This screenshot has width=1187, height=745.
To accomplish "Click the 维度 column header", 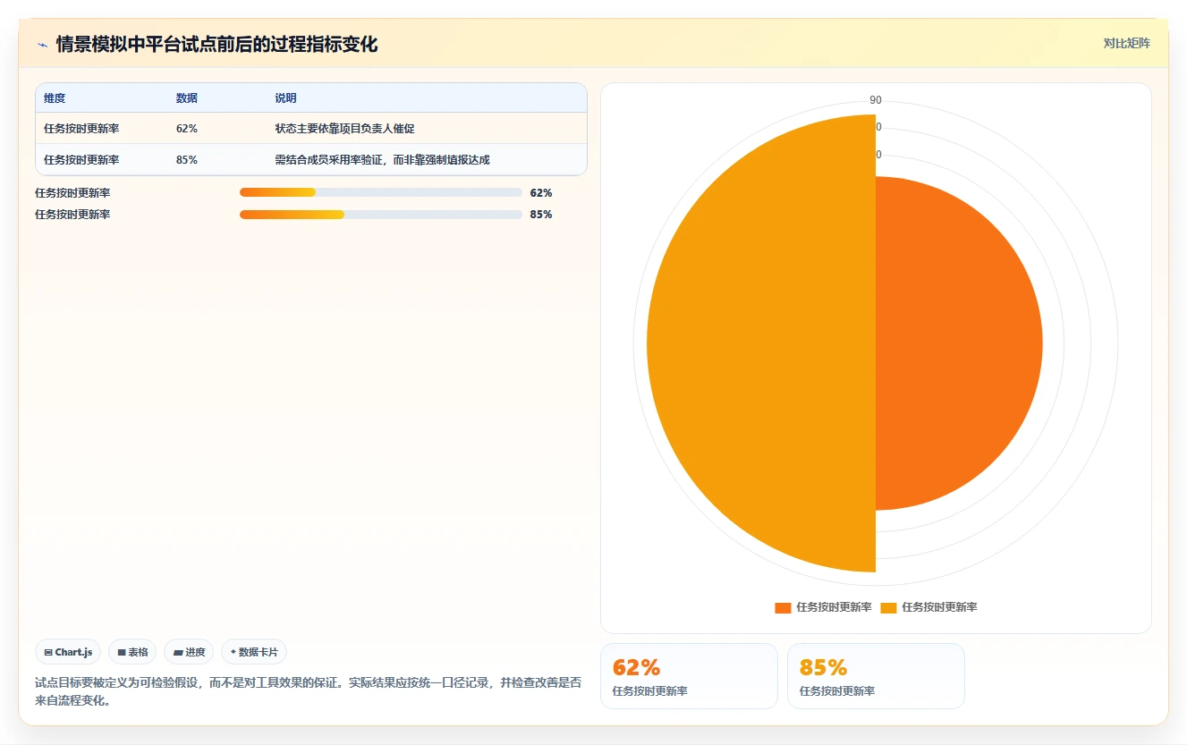I will (55, 98).
